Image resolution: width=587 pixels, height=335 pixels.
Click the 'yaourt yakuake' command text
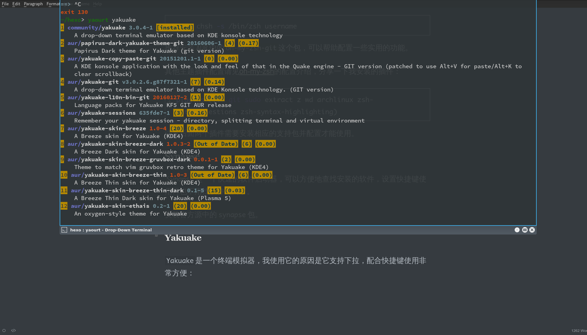click(x=112, y=20)
